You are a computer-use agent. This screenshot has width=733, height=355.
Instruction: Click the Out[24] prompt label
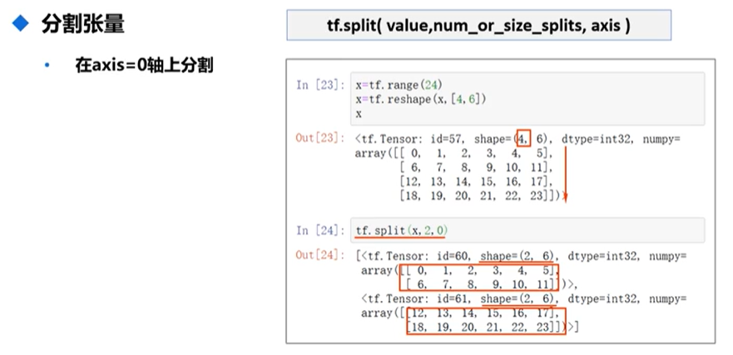[320, 255]
